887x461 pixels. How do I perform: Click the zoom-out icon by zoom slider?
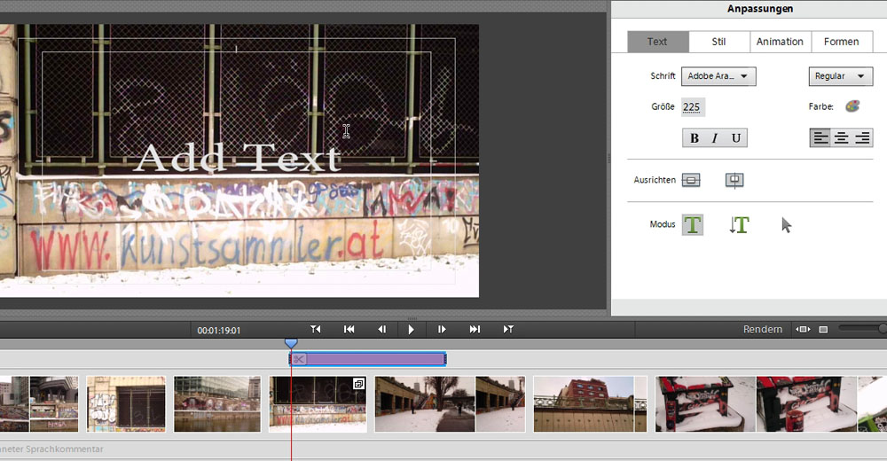(824, 329)
